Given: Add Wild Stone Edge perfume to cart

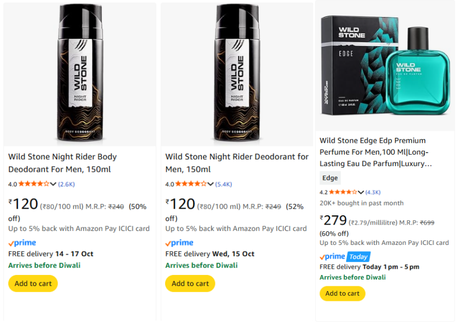Looking at the screenshot, I should click(342, 293).
